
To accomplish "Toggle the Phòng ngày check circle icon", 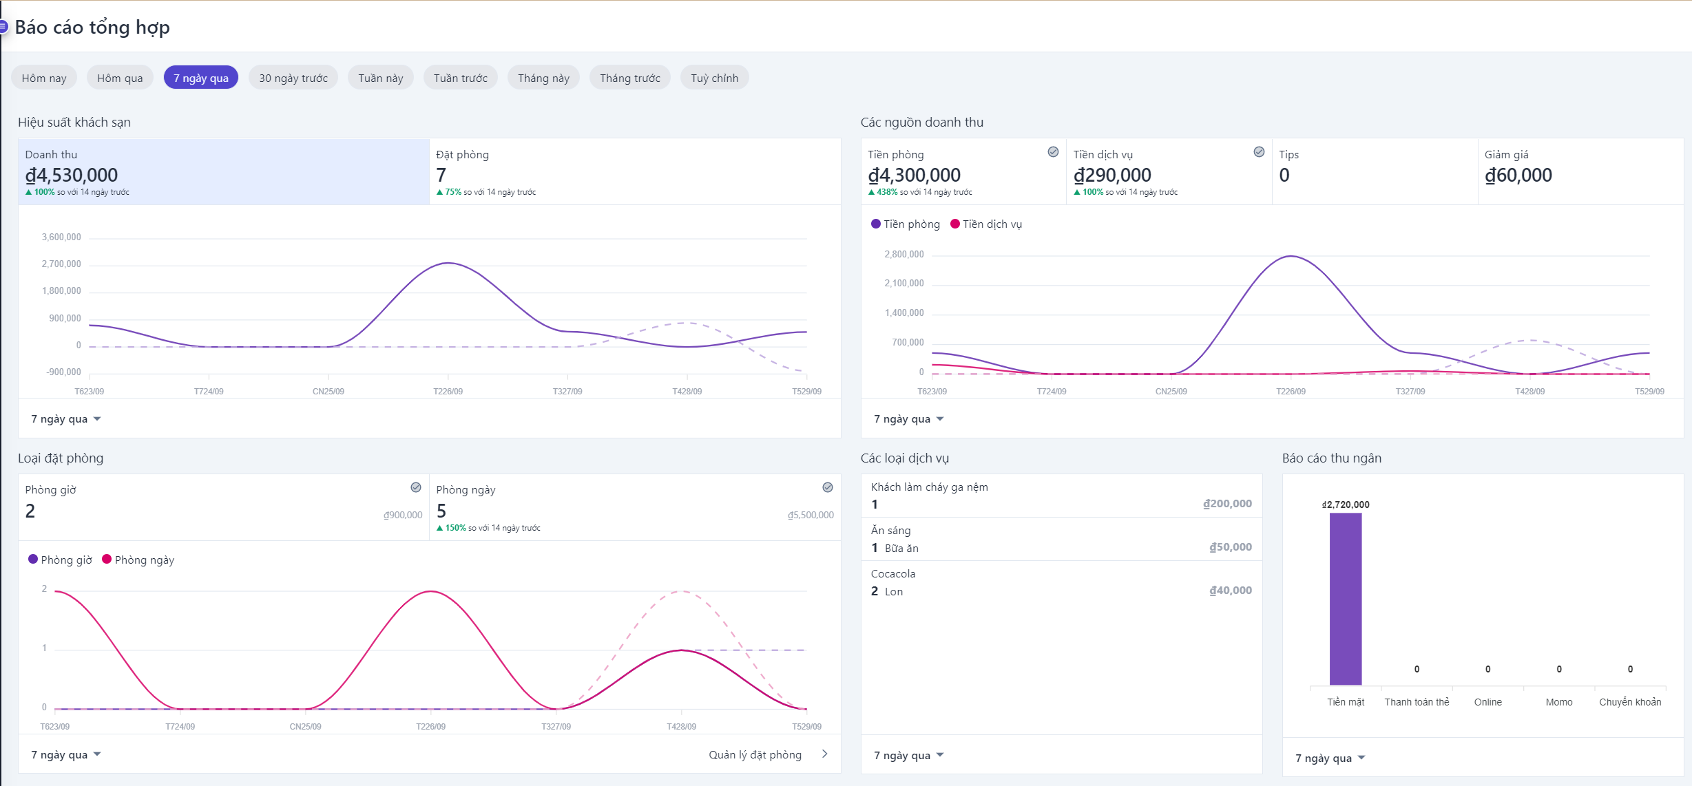I will [x=828, y=487].
